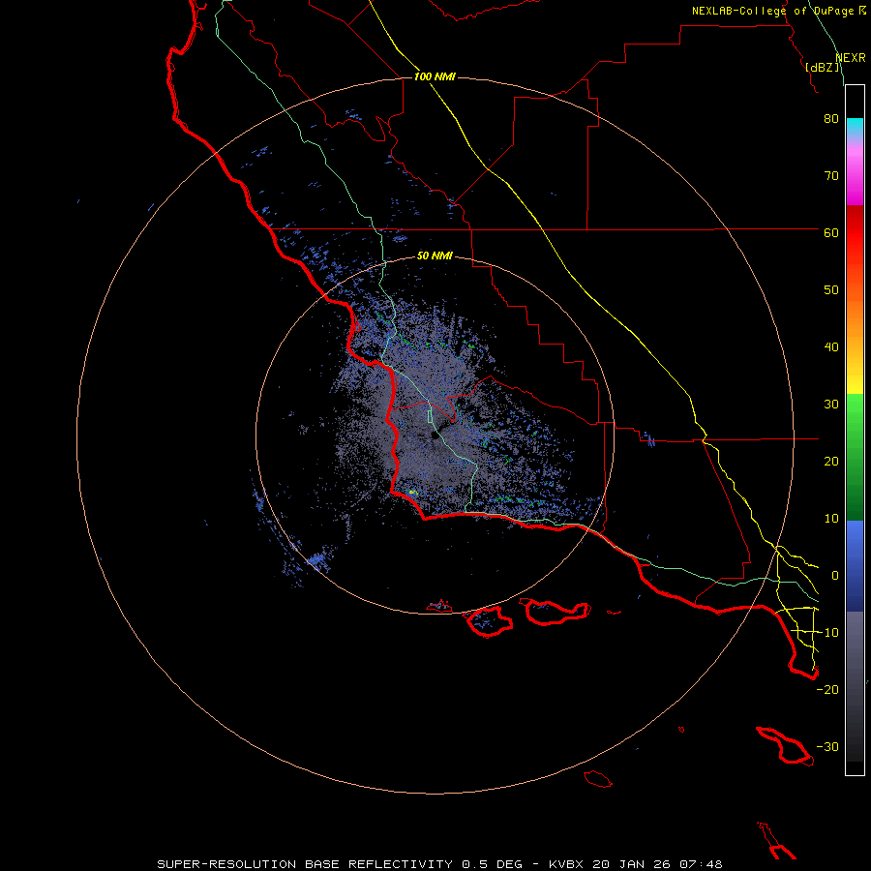Click the 20 value on the dBZ scale

(831, 462)
